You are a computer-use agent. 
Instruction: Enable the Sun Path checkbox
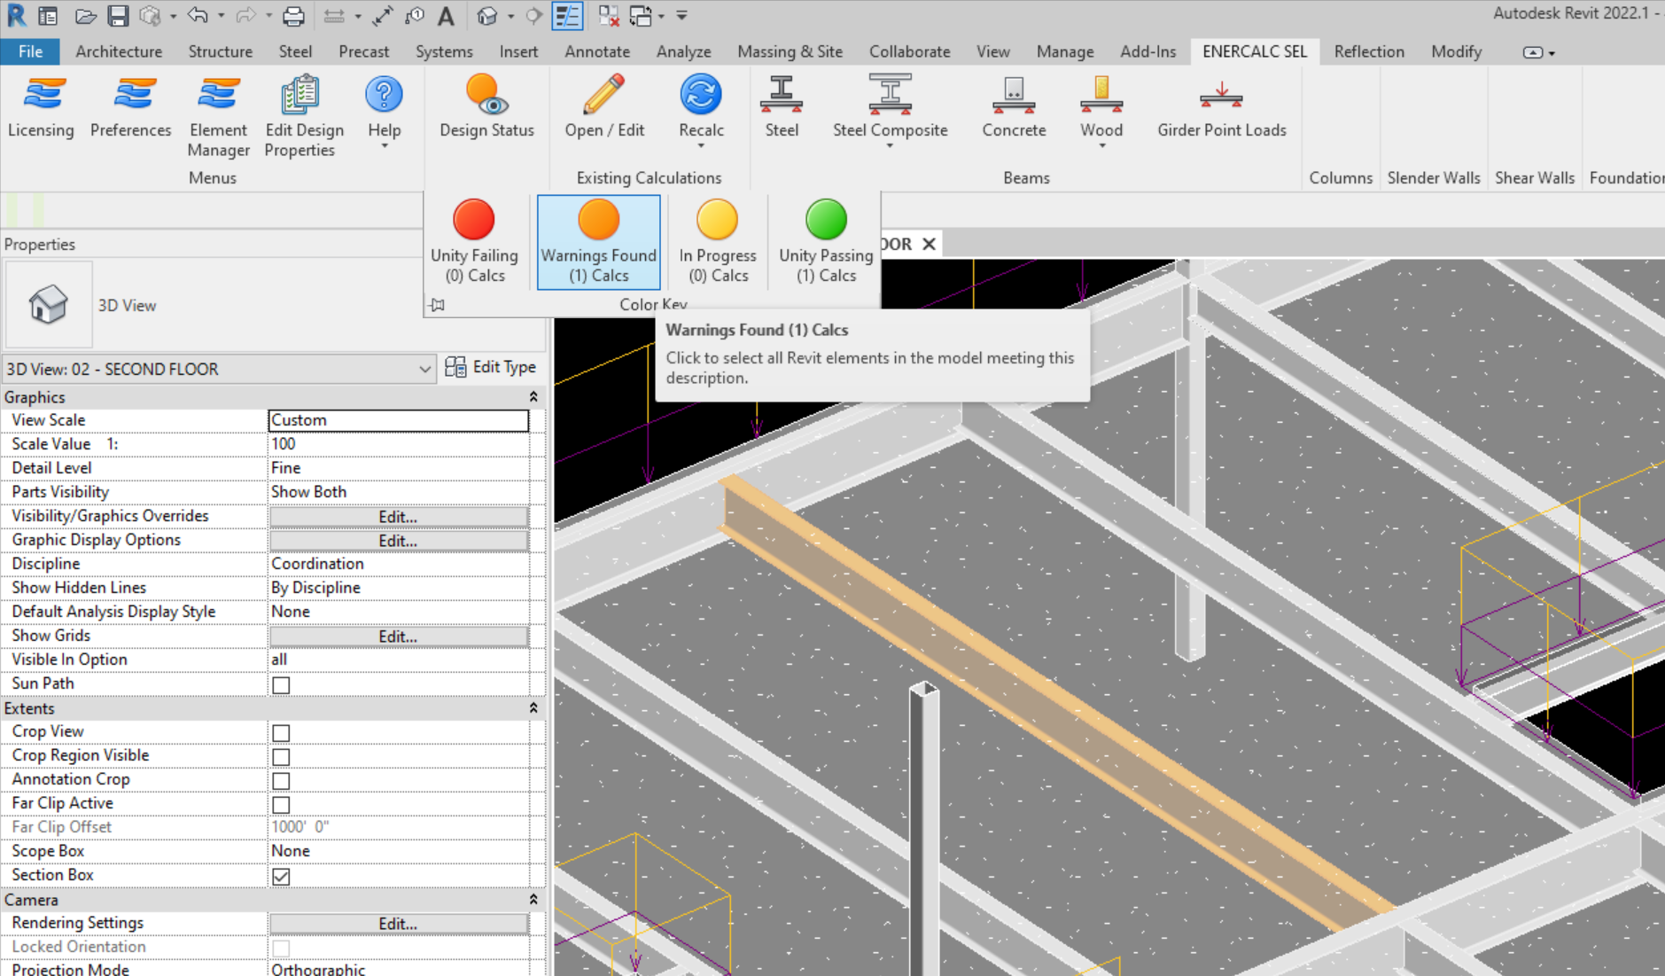point(281,685)
